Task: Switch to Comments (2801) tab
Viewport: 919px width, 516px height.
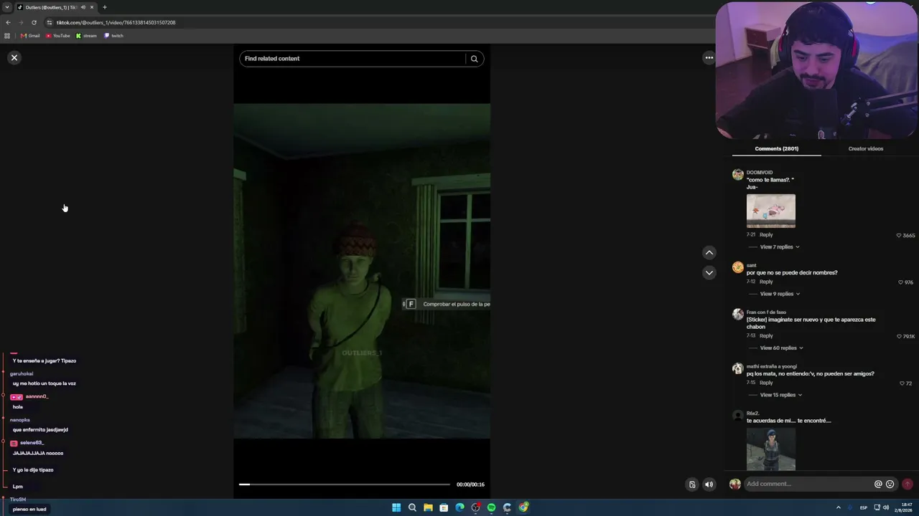Action: 777,148
